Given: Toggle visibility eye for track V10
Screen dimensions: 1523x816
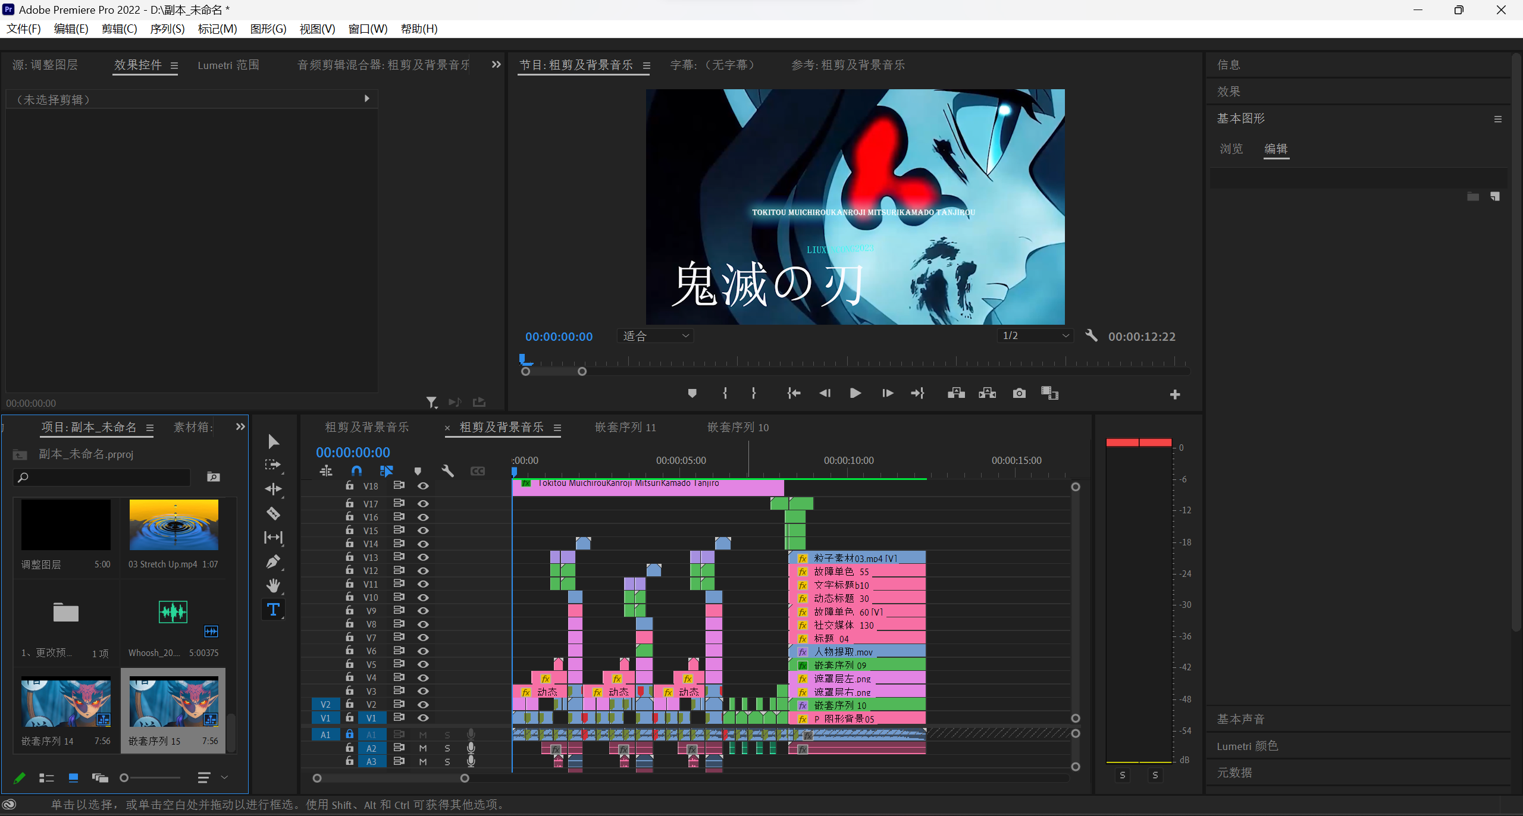Looking at the screenshot, I should pos(423,597).
